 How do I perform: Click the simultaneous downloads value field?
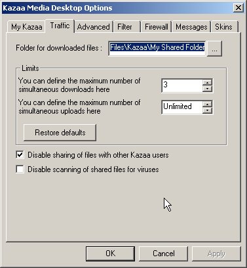point(181,85)
